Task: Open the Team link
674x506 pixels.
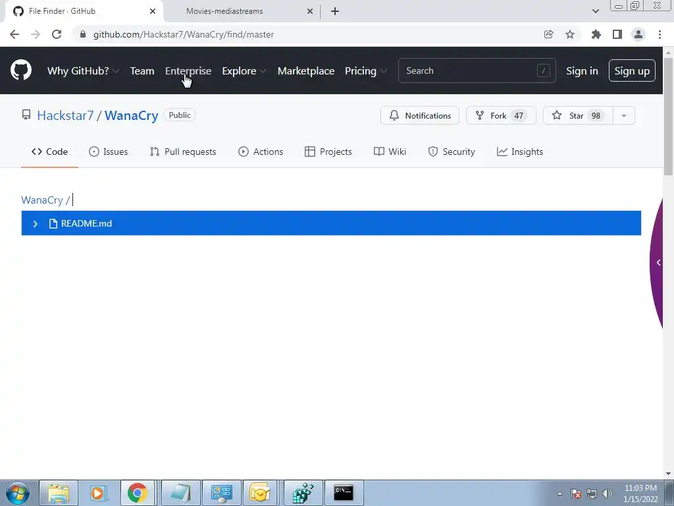Action: point(142,71)
